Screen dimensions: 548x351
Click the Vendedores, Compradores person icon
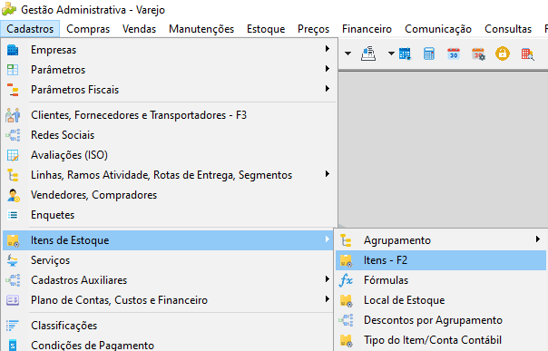[14, 195]
